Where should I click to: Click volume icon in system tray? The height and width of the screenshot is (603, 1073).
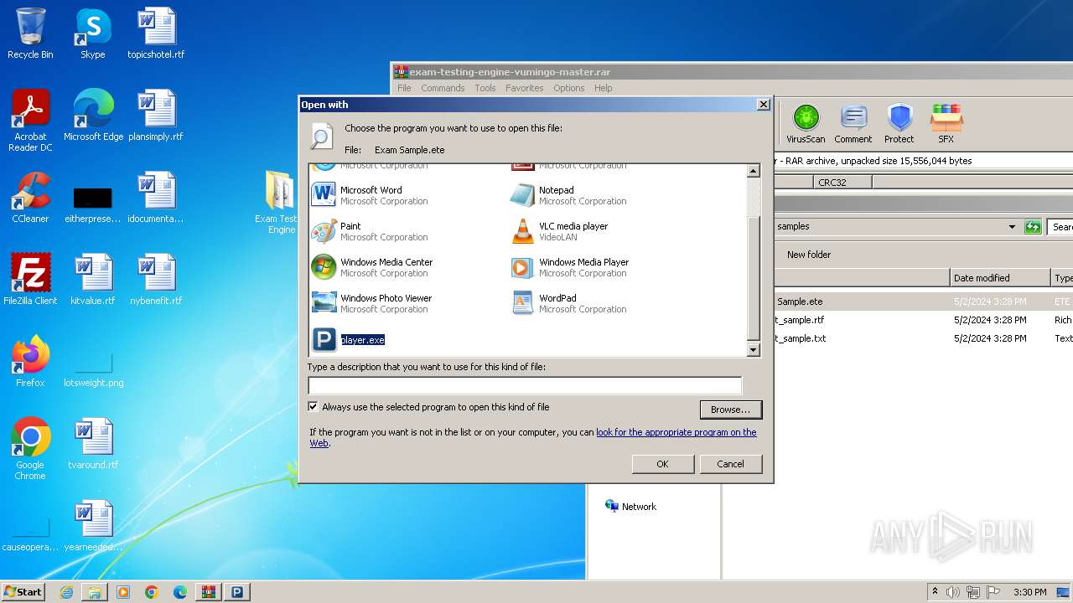[953, 592]
